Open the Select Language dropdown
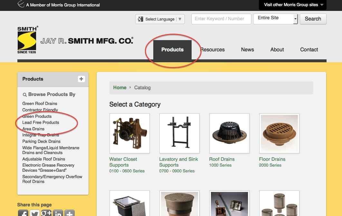The image size is (342, 216). (x=160, y=19)
